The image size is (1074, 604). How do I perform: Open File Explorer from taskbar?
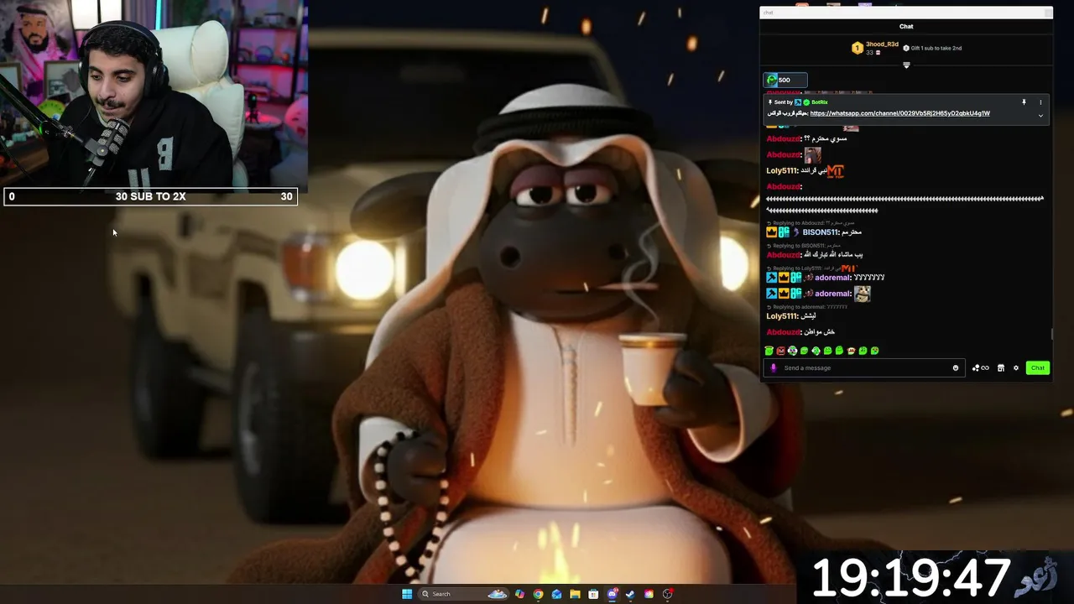[x=575, y=594]
